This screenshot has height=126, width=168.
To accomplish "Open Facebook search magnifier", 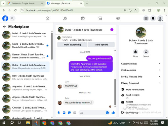I will point(12,18).
